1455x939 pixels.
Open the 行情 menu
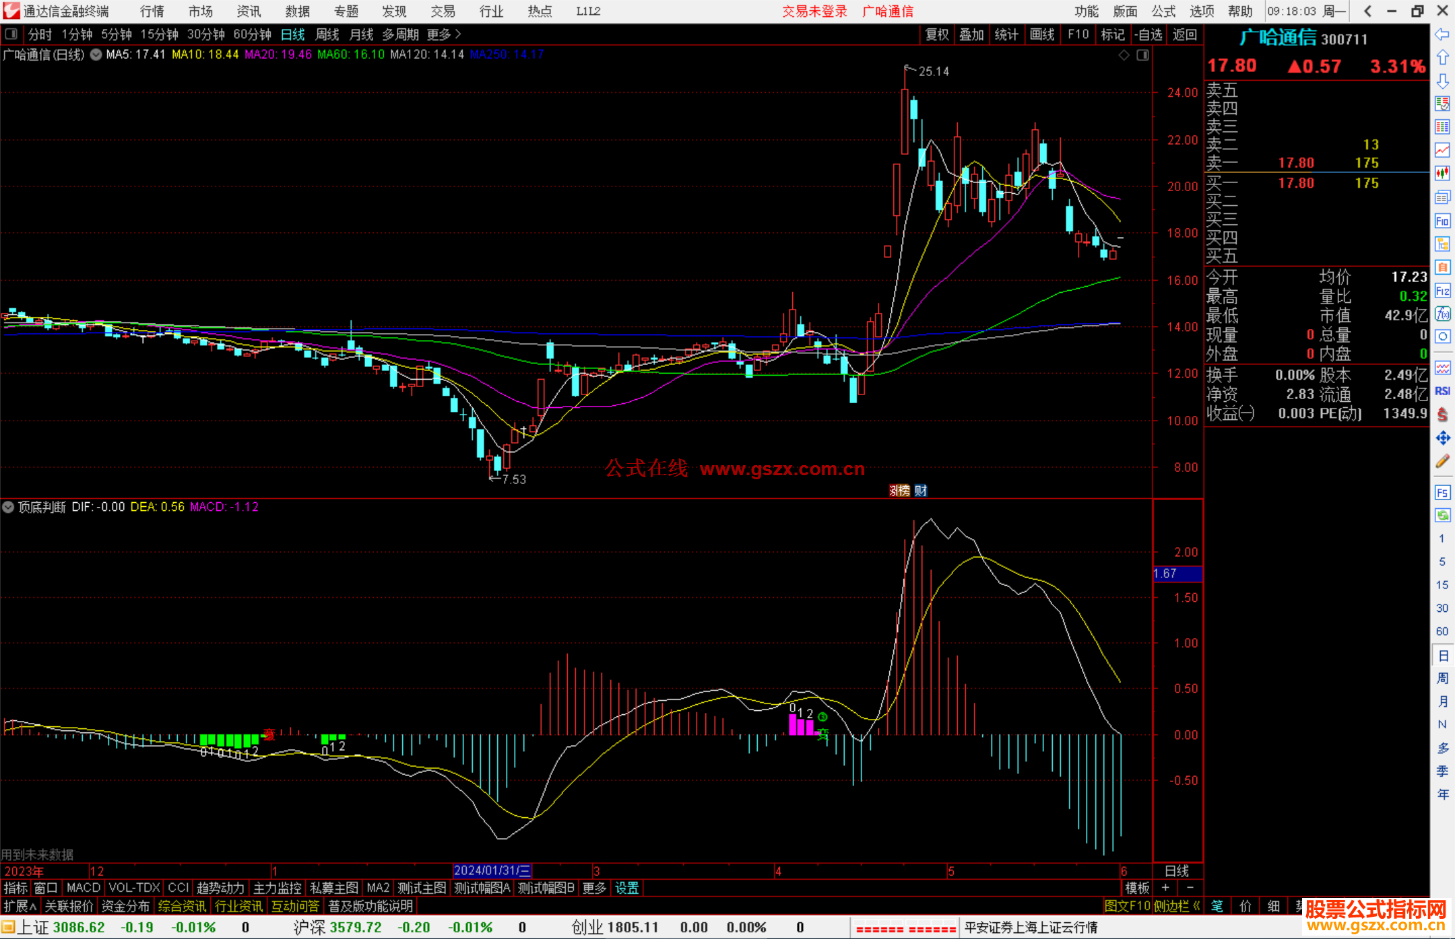point(152,11)
